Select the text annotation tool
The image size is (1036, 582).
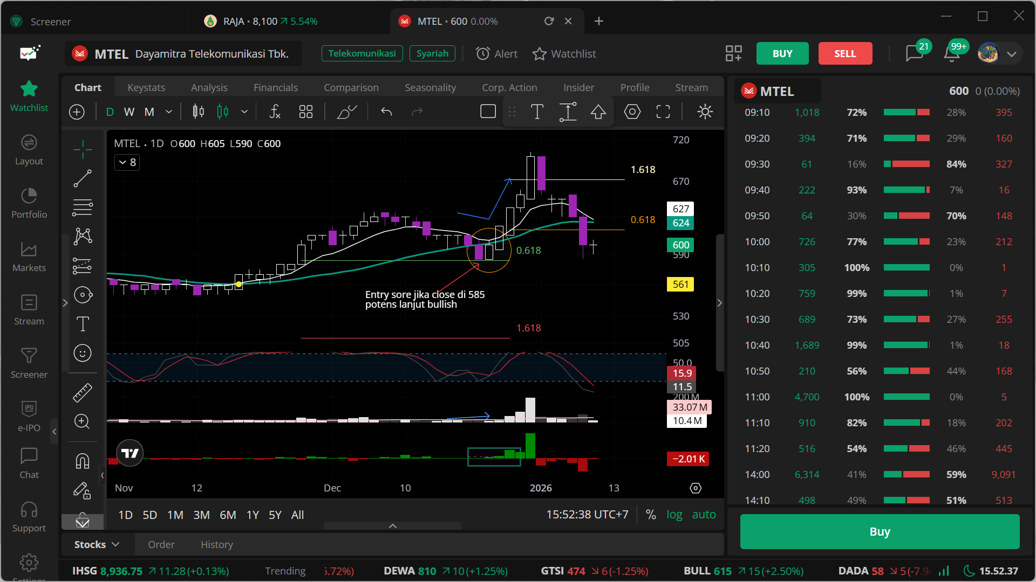(x=83, y=324)
